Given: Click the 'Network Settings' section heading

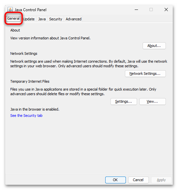Looking at the screenshot, I should point(24,53).
